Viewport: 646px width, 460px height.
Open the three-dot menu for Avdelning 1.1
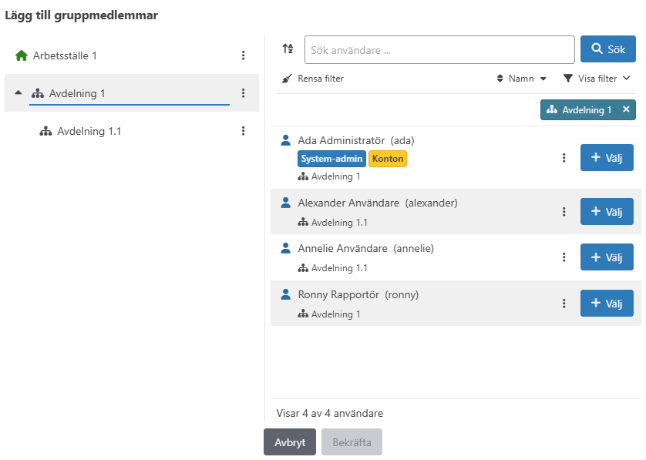243,131
